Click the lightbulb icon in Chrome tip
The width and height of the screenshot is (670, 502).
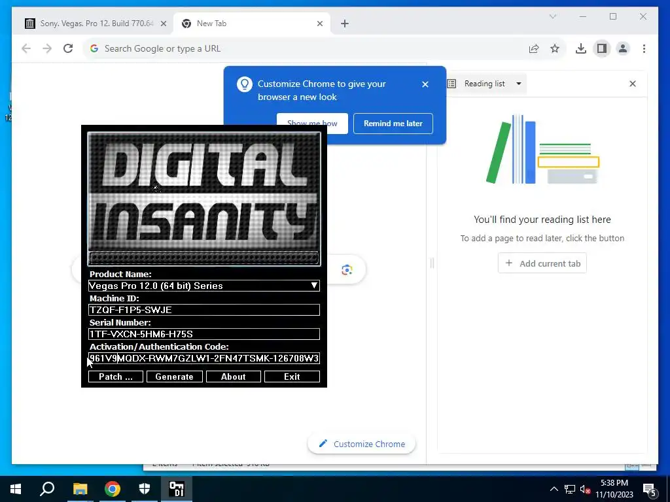245,84
